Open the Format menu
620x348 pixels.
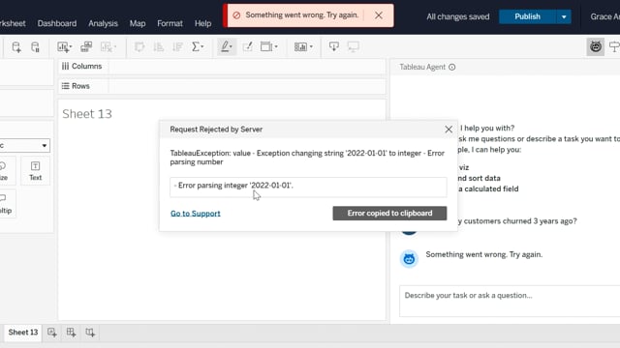click(x=170, y=23)
